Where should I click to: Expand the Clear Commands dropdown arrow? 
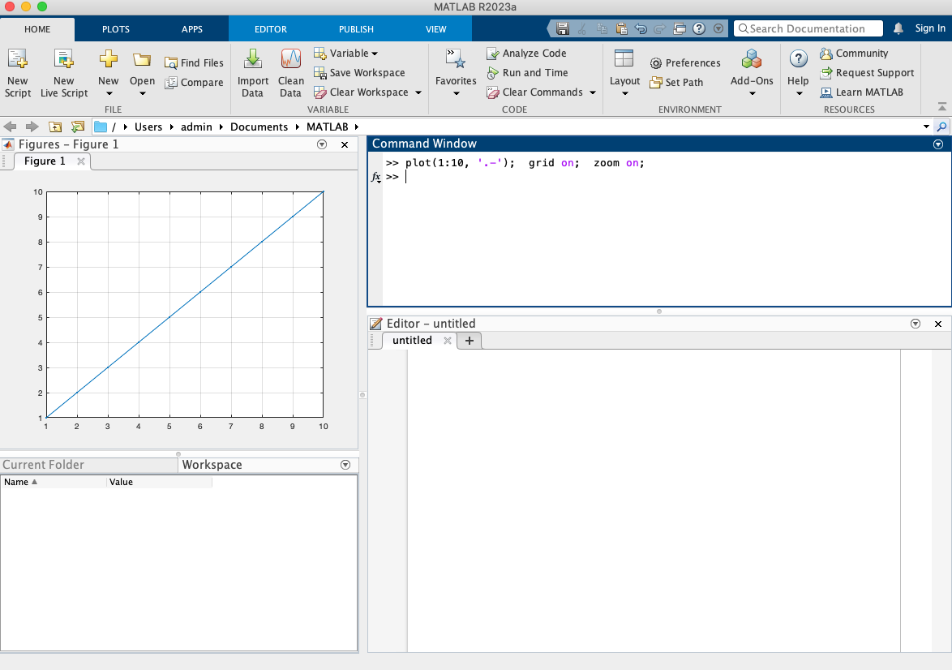tap(593, 92)
